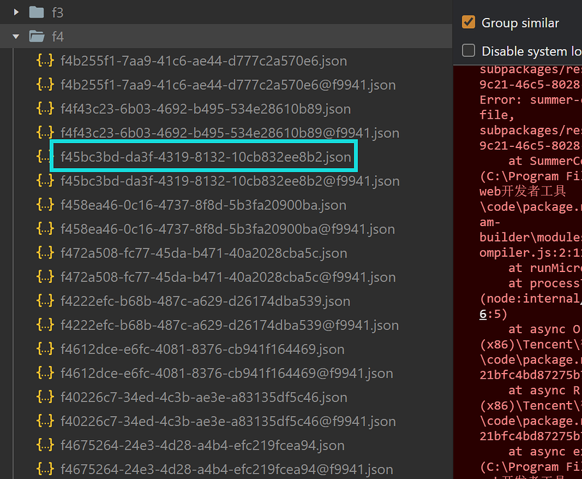Collapse the f4 folder tree

15,36
